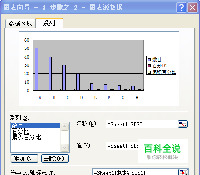Screen dimensions: 200x175
Task: Click axis label H in chart preview
Action: [x=137, y=97]
